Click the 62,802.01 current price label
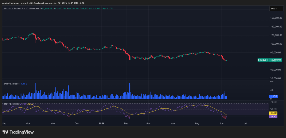Image resolution: width=286 pixels, height=138 pixels. click(x=275, y=60)
